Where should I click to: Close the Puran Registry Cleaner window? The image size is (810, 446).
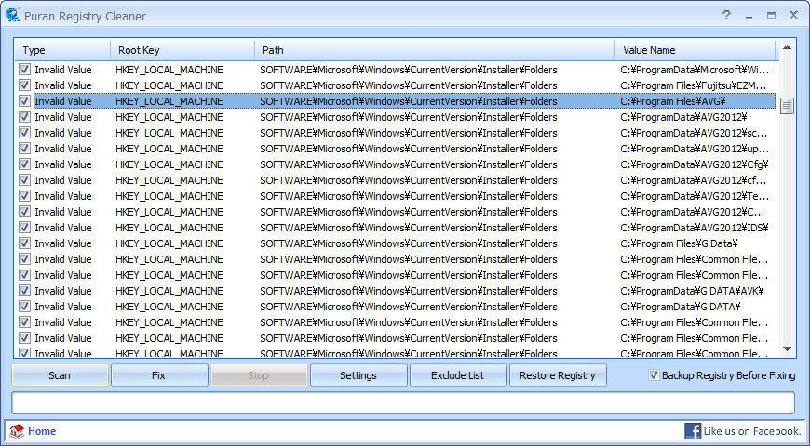click(x=794, y=16)
